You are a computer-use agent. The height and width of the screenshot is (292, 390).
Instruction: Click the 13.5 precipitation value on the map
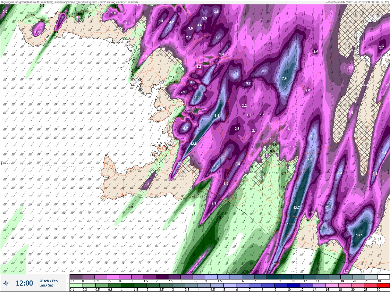tap(359, 235)
